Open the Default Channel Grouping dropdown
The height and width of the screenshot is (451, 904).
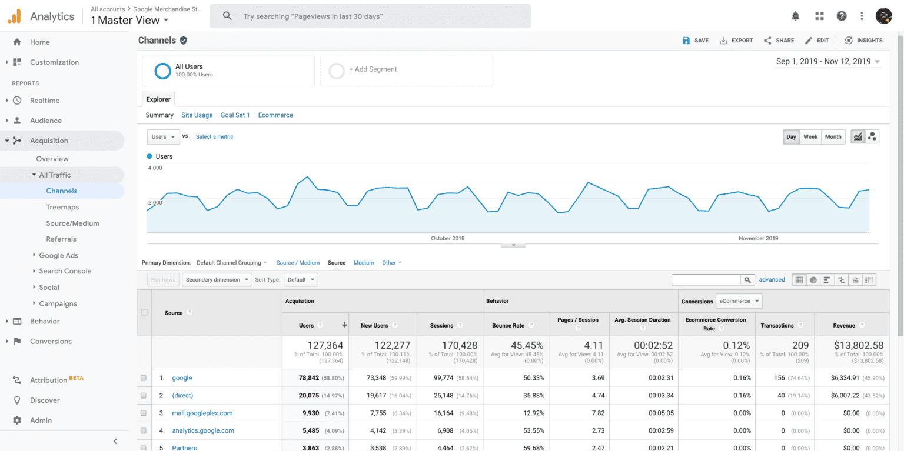click(x=231, y=263)
